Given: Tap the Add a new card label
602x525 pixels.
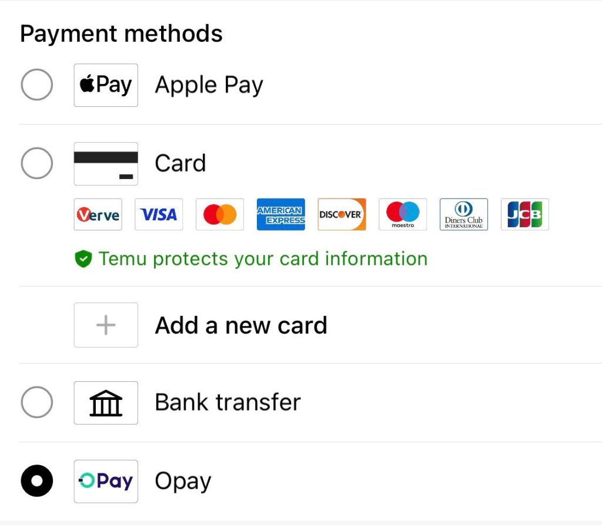Looking at the screenshot, I should 240,325.
